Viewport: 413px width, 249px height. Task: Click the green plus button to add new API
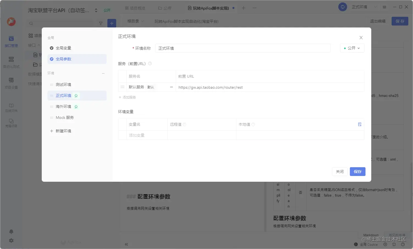tap(112, 23)
